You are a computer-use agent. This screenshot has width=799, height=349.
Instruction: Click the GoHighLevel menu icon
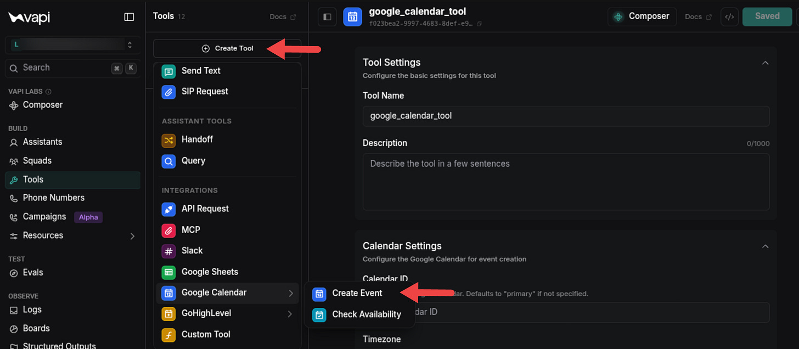click(168, 314)
